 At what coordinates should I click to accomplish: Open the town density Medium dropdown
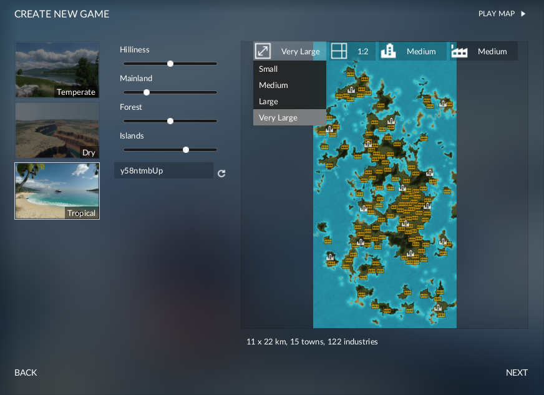pos(412,51)
